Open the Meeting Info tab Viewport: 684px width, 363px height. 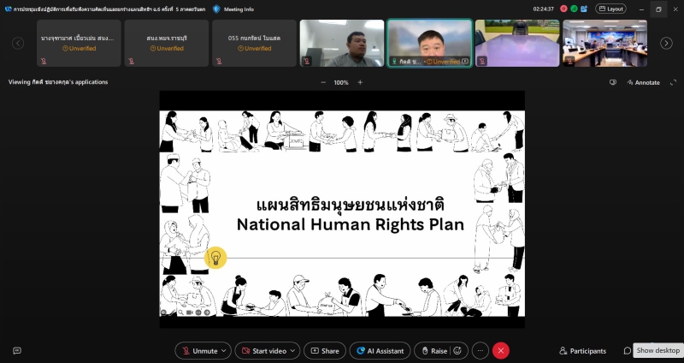(x=237, y=9)
